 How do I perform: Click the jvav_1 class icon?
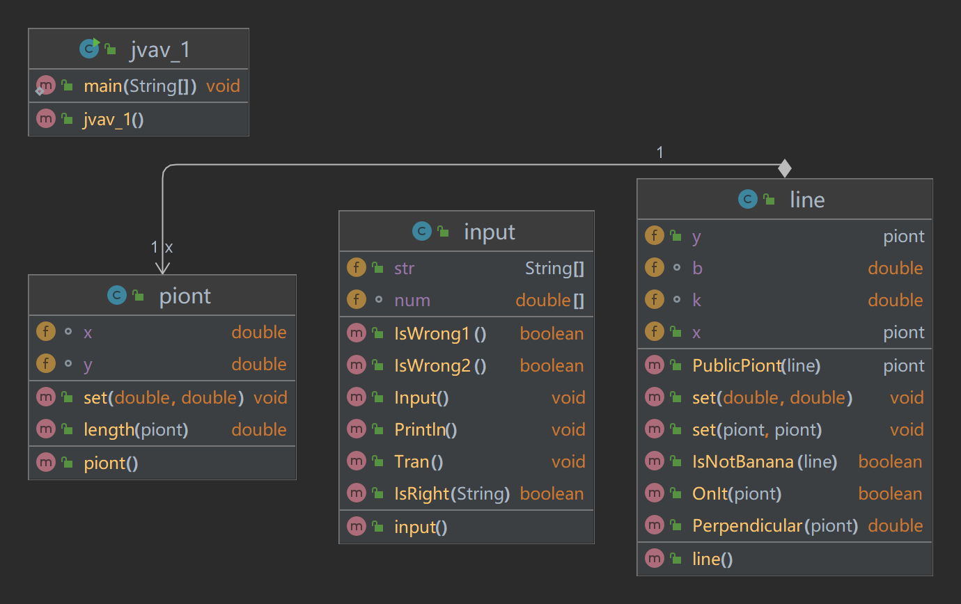(x=90, y=49)
